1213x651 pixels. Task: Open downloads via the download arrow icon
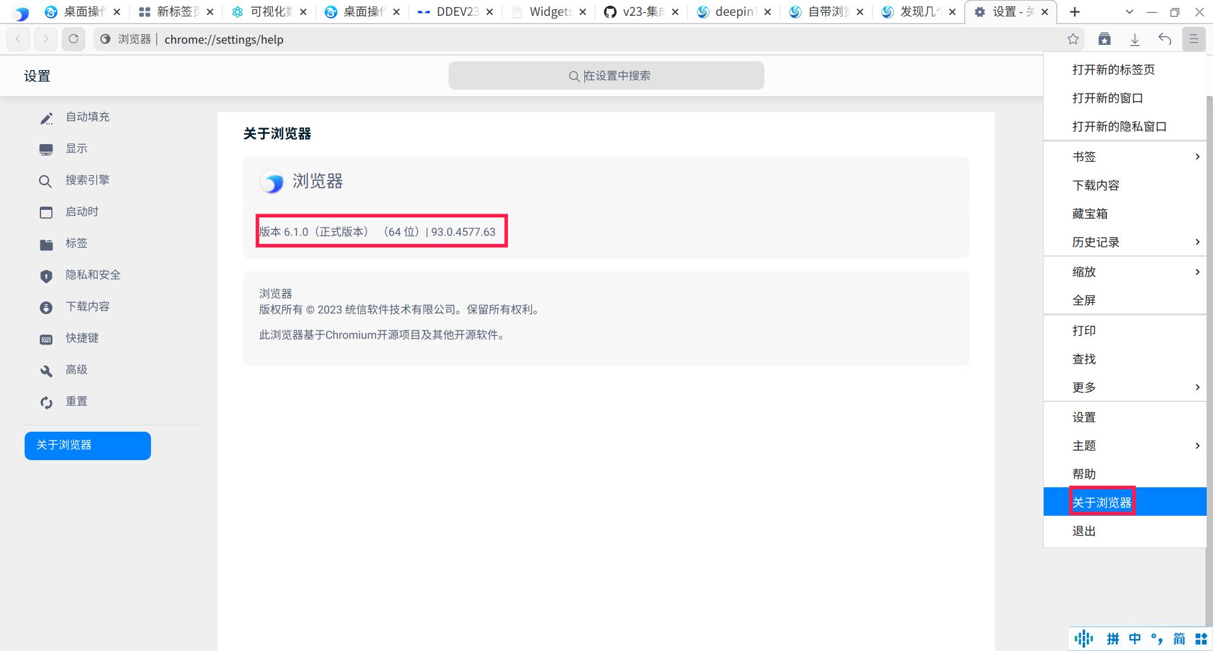point(1135,39)
